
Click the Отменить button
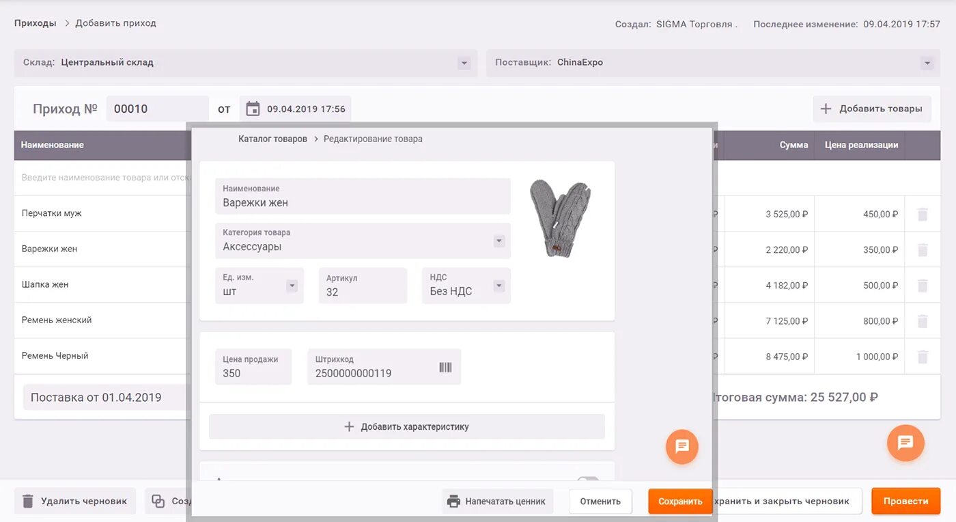pos(600,502)
